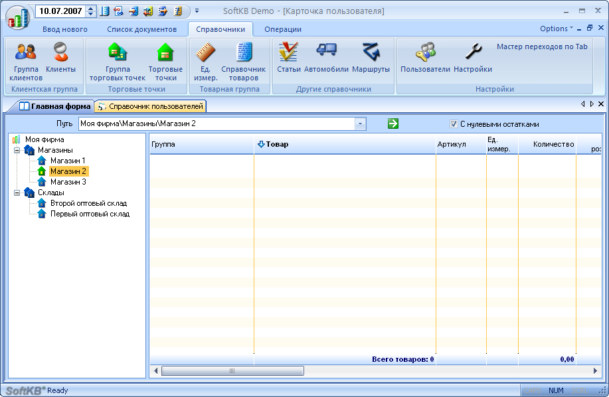Open Маршруты directory
This screenshot has width=609, height=397.
pos(371,58)
